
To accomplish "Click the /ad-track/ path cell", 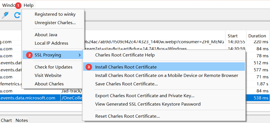I will coord(72,91).
